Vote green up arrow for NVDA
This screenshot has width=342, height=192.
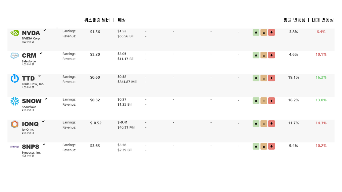pos(256,33)
